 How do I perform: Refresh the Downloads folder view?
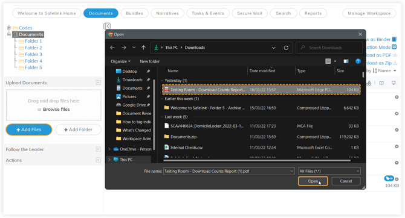pos(286,48)
